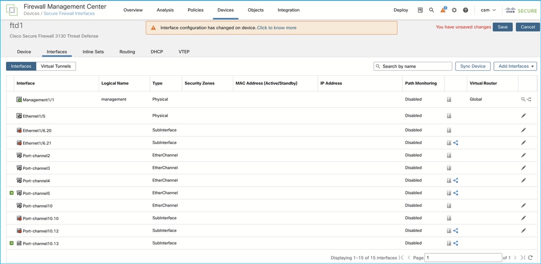Open the Integration menu
Viewport: 541px width, 264px height.
[289, 10]
